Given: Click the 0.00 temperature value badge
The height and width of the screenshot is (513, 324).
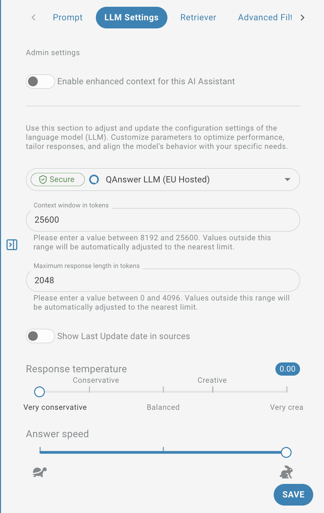Looking at the screenshot, I should [x=288, y=369].
